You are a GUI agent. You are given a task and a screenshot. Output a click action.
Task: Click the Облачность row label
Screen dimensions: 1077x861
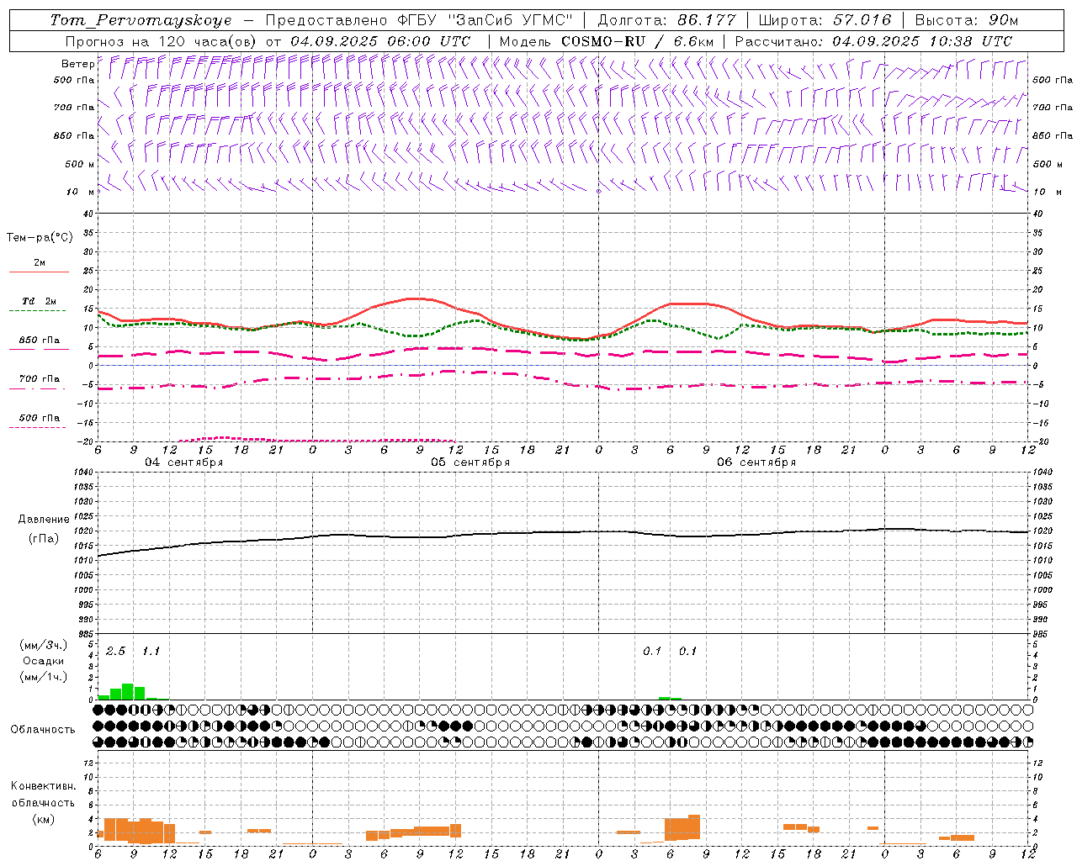click(43, 730)
